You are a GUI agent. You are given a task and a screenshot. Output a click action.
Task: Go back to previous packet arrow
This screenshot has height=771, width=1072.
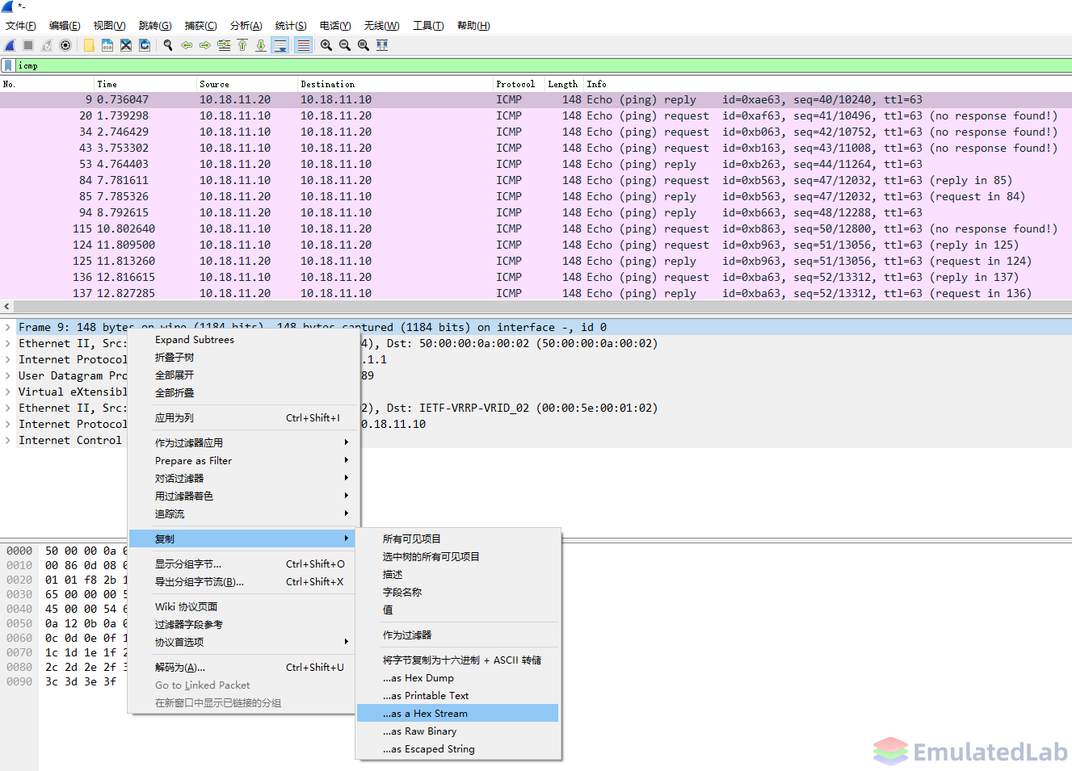pyautogui.click(x=187, y=45)
